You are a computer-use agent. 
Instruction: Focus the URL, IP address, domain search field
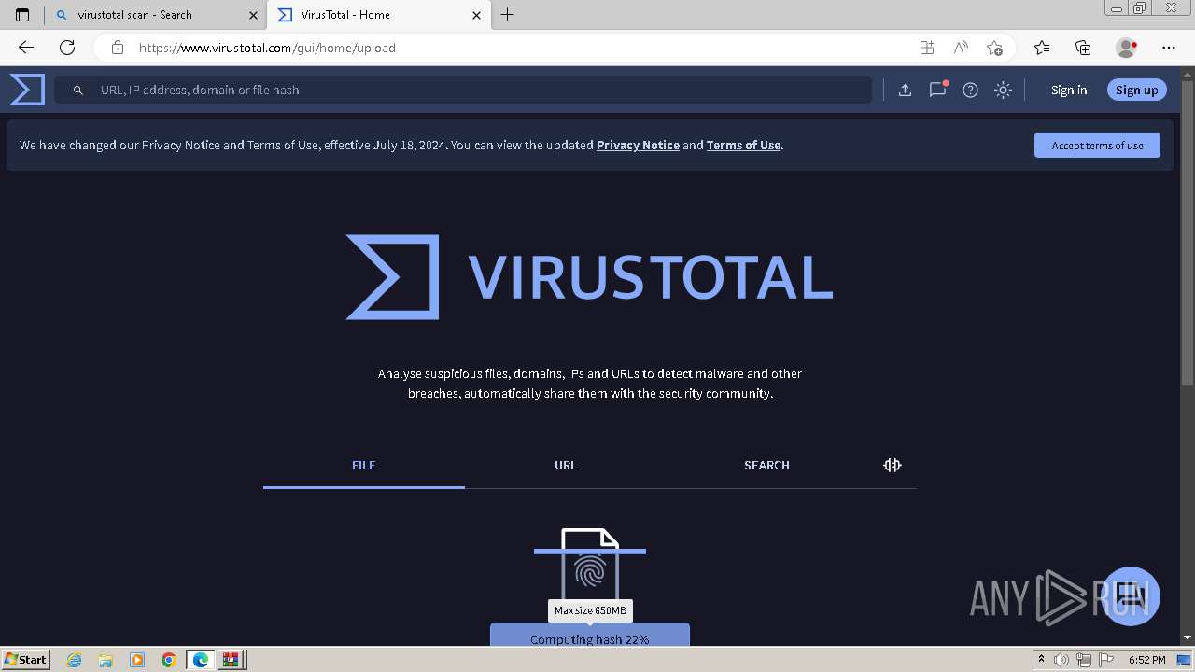point(463,91)
